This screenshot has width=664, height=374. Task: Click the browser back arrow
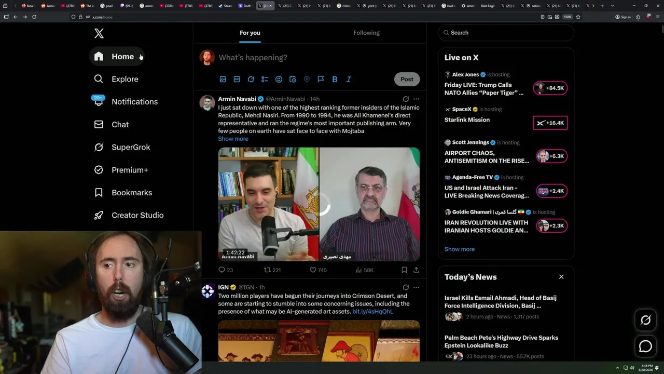tap(16, 17)
